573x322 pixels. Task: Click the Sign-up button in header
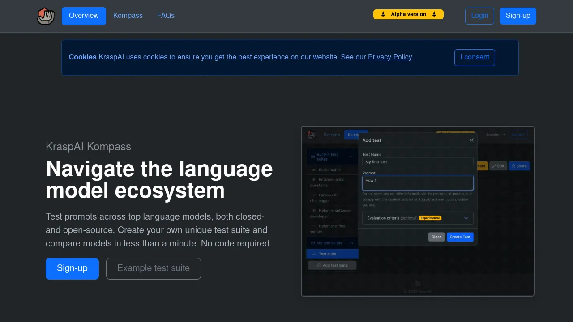[518, 16]
